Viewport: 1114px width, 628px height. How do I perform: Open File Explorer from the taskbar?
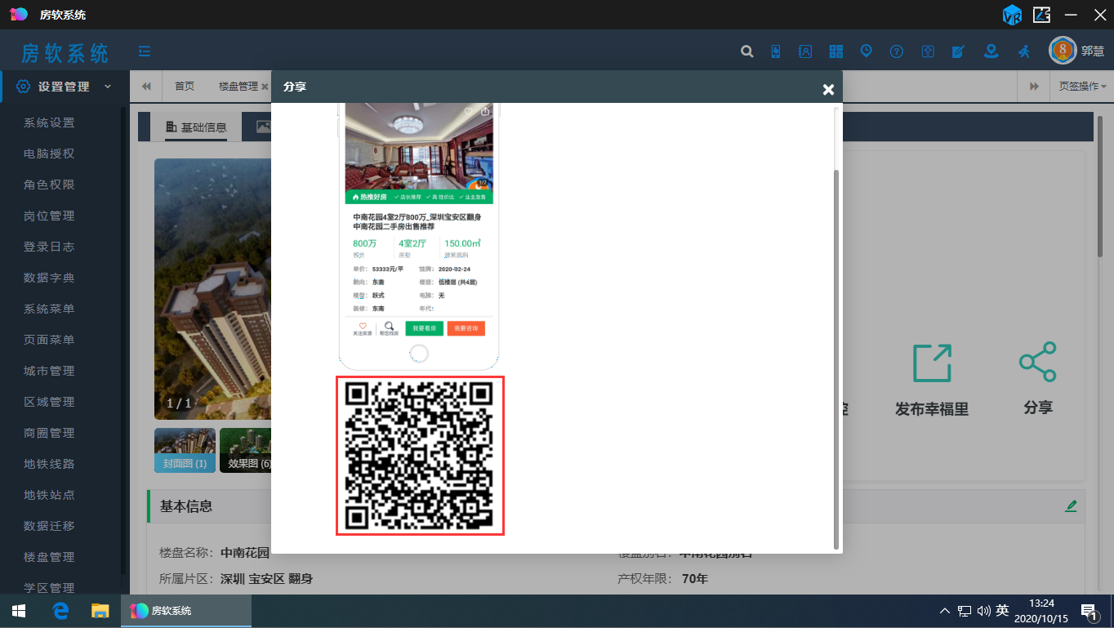pyautogui.click(x=100, y=611)
